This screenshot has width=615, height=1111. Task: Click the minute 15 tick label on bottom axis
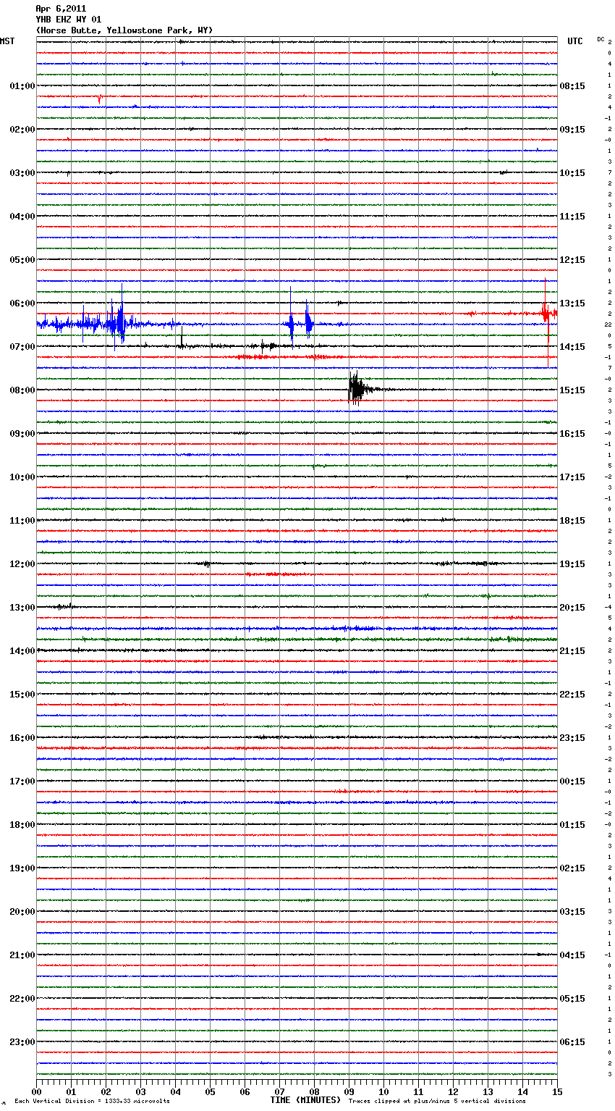(x=557, y=1091)
